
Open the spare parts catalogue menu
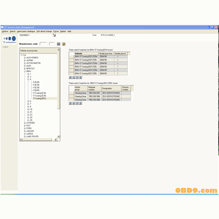[26, 31]
